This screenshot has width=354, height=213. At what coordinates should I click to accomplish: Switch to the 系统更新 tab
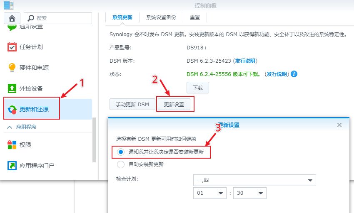tap(122, 17)
